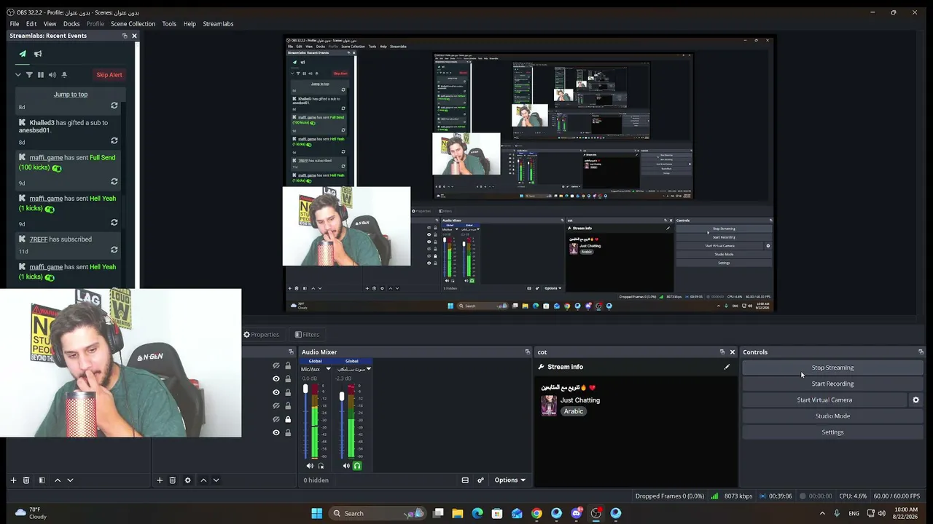Open virtual camera settings gear
The width and height of the screenshot is (933, 524).
click(916, 400)
